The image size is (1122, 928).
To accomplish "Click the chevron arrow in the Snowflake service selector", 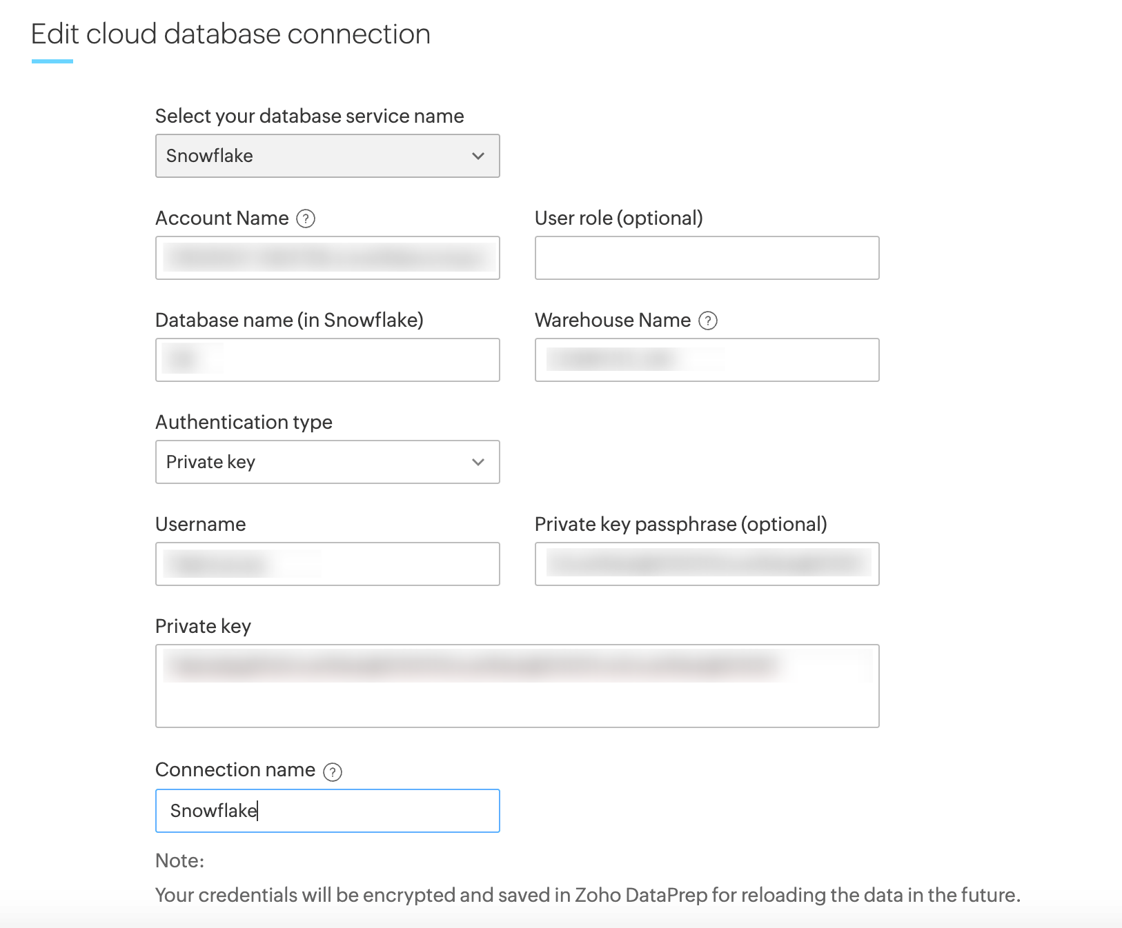I will tap(478, 156).
